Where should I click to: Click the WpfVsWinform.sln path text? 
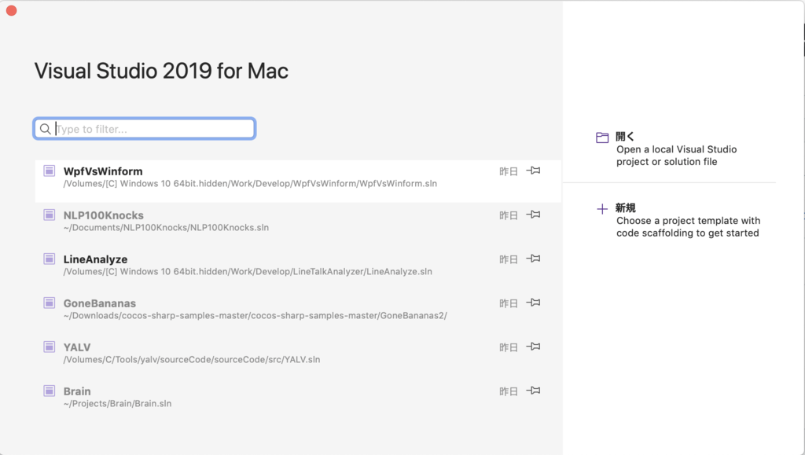[250, 184]
